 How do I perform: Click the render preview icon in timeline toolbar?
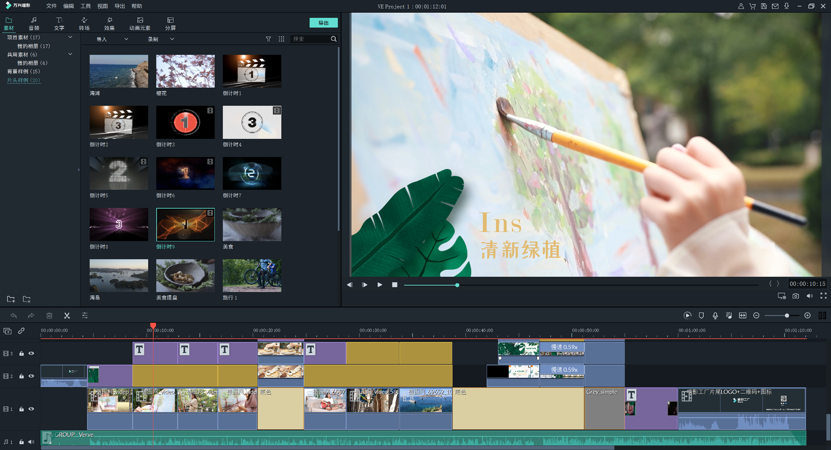(x=687, y=316)
